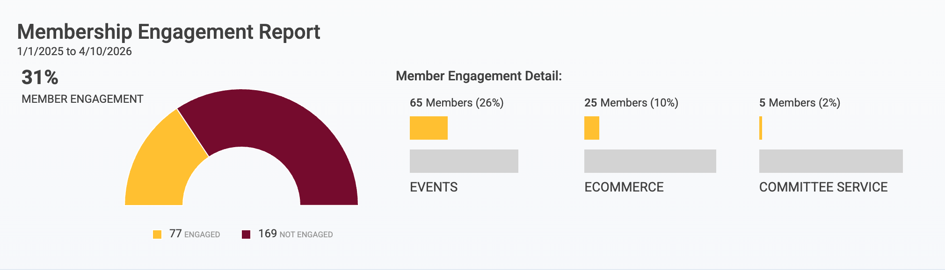
Task: Click the 5 Members (2%) text
Action: coord(800,103)
